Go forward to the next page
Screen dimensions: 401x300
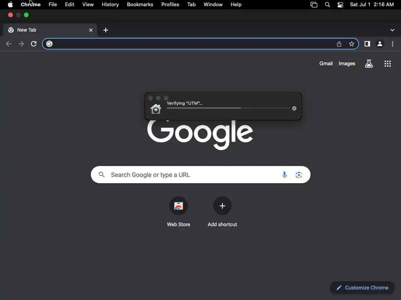(x=21, y=44)
